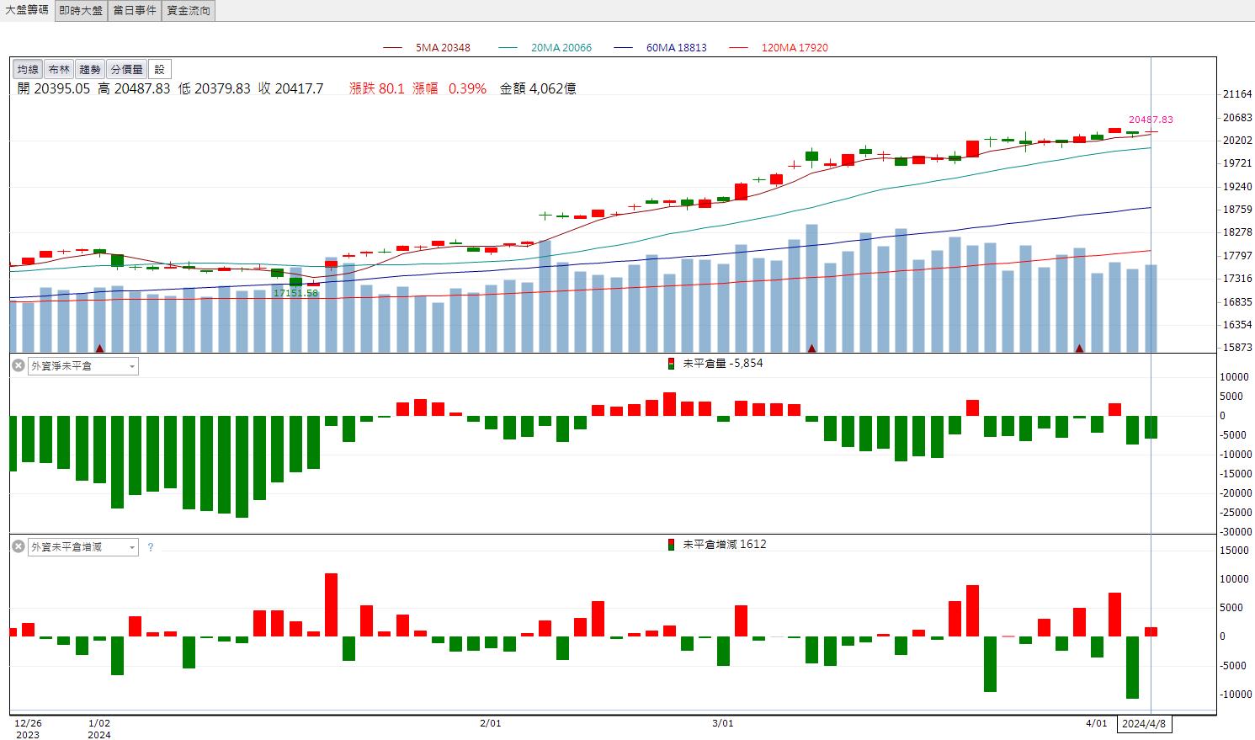Viewport: 1255px width, 740px height.
Task: Switch to the 大盤籌碼 tab
Action: pos(27,10)
